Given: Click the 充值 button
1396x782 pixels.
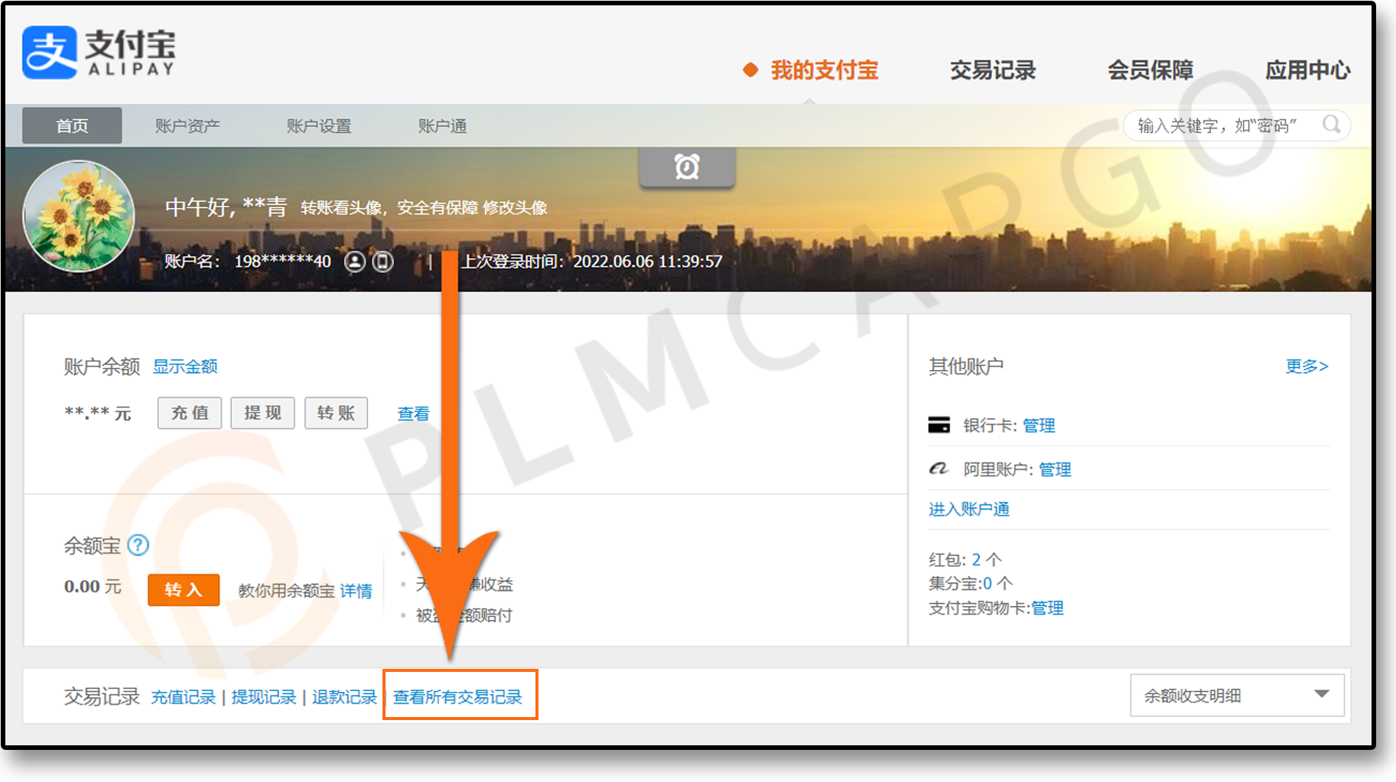Looking at the screenshot, I should click(x=190, y=413).
